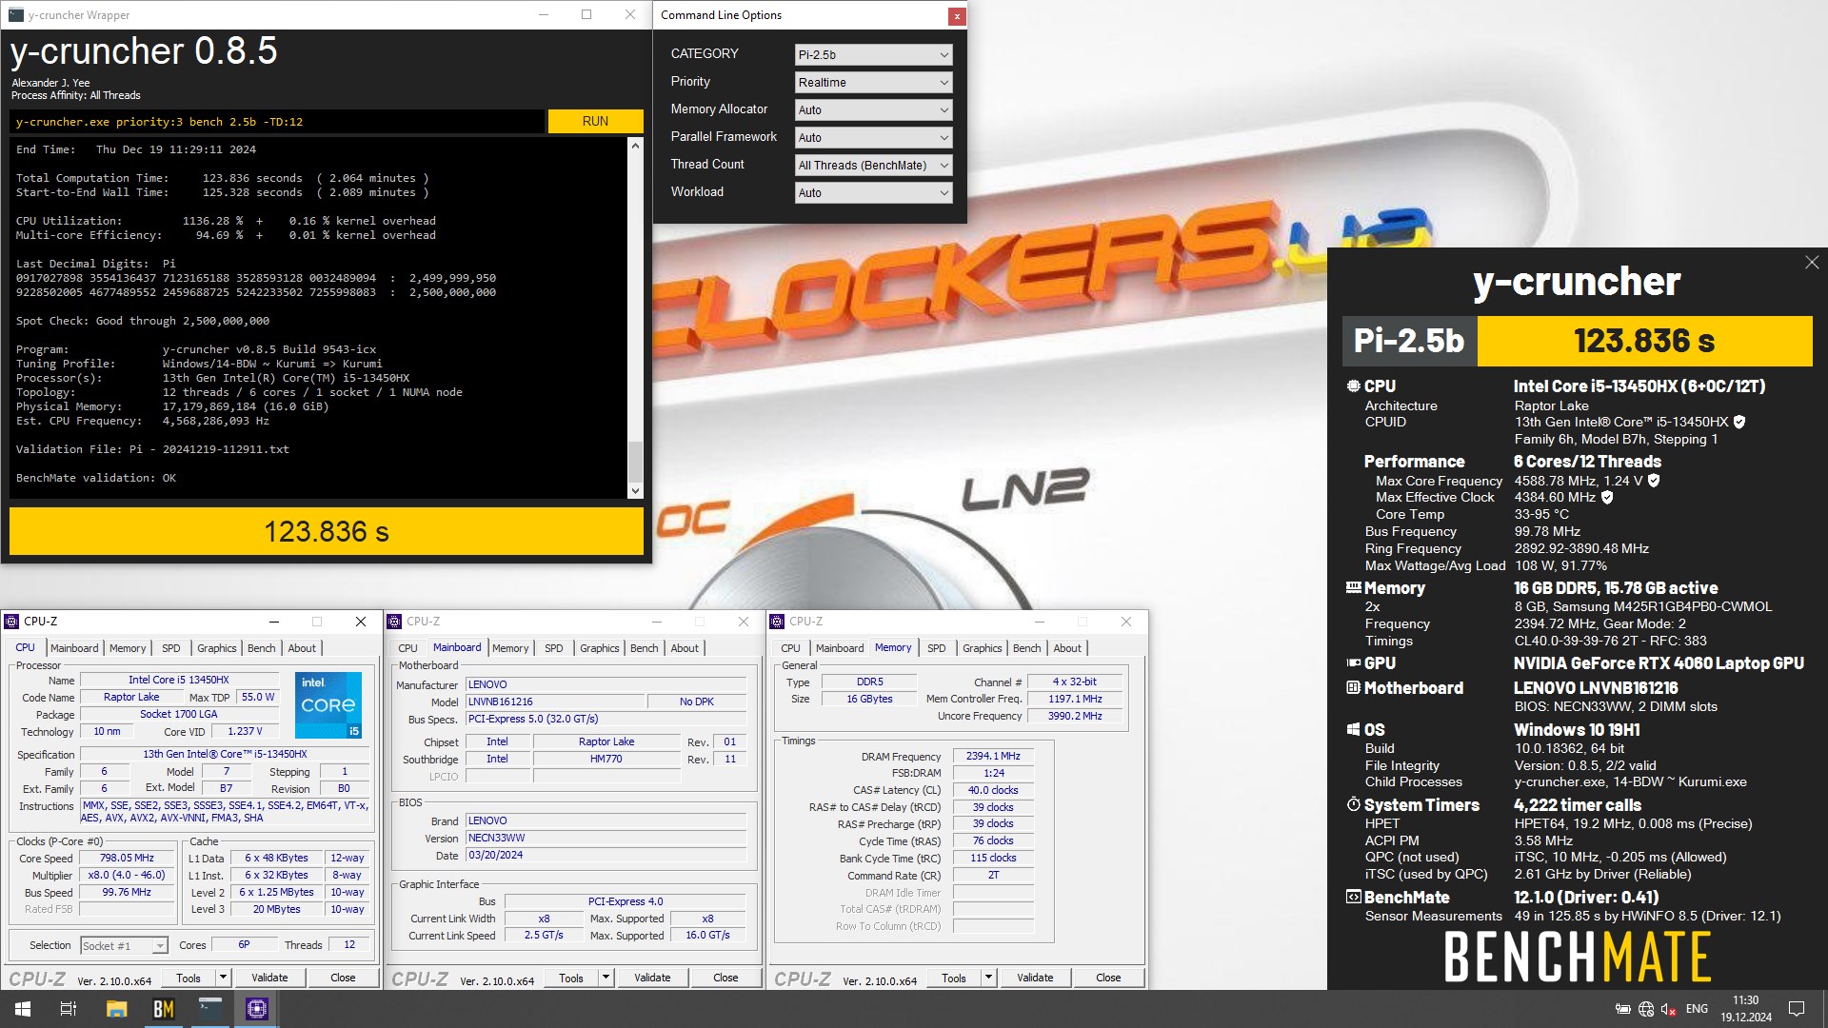The image size is (1828, 1028).
Task: Switch to CPU-Z taskbar icon
Action: pos(257,1009)
